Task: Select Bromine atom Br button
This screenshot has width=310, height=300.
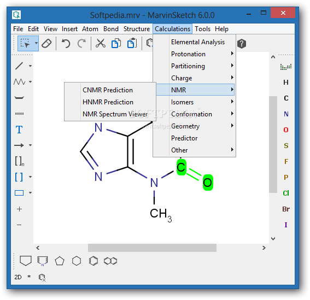Action: pyautogui.click(x=286, y=209)
